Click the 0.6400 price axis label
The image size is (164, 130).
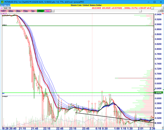[158, 88]
